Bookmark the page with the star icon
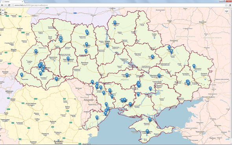The image size is (232, 145). tap(226, 5)
